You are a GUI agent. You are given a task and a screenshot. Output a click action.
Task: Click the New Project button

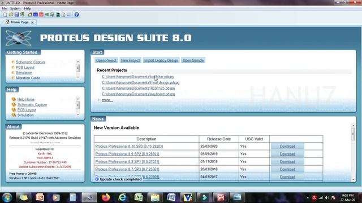[131, 60]
